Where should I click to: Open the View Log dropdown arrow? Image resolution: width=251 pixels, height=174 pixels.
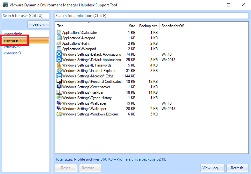pyautogui.click(x=221, y=168)
